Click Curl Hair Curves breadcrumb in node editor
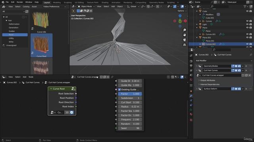The image size is (254, 142). (x=33, y=82)
